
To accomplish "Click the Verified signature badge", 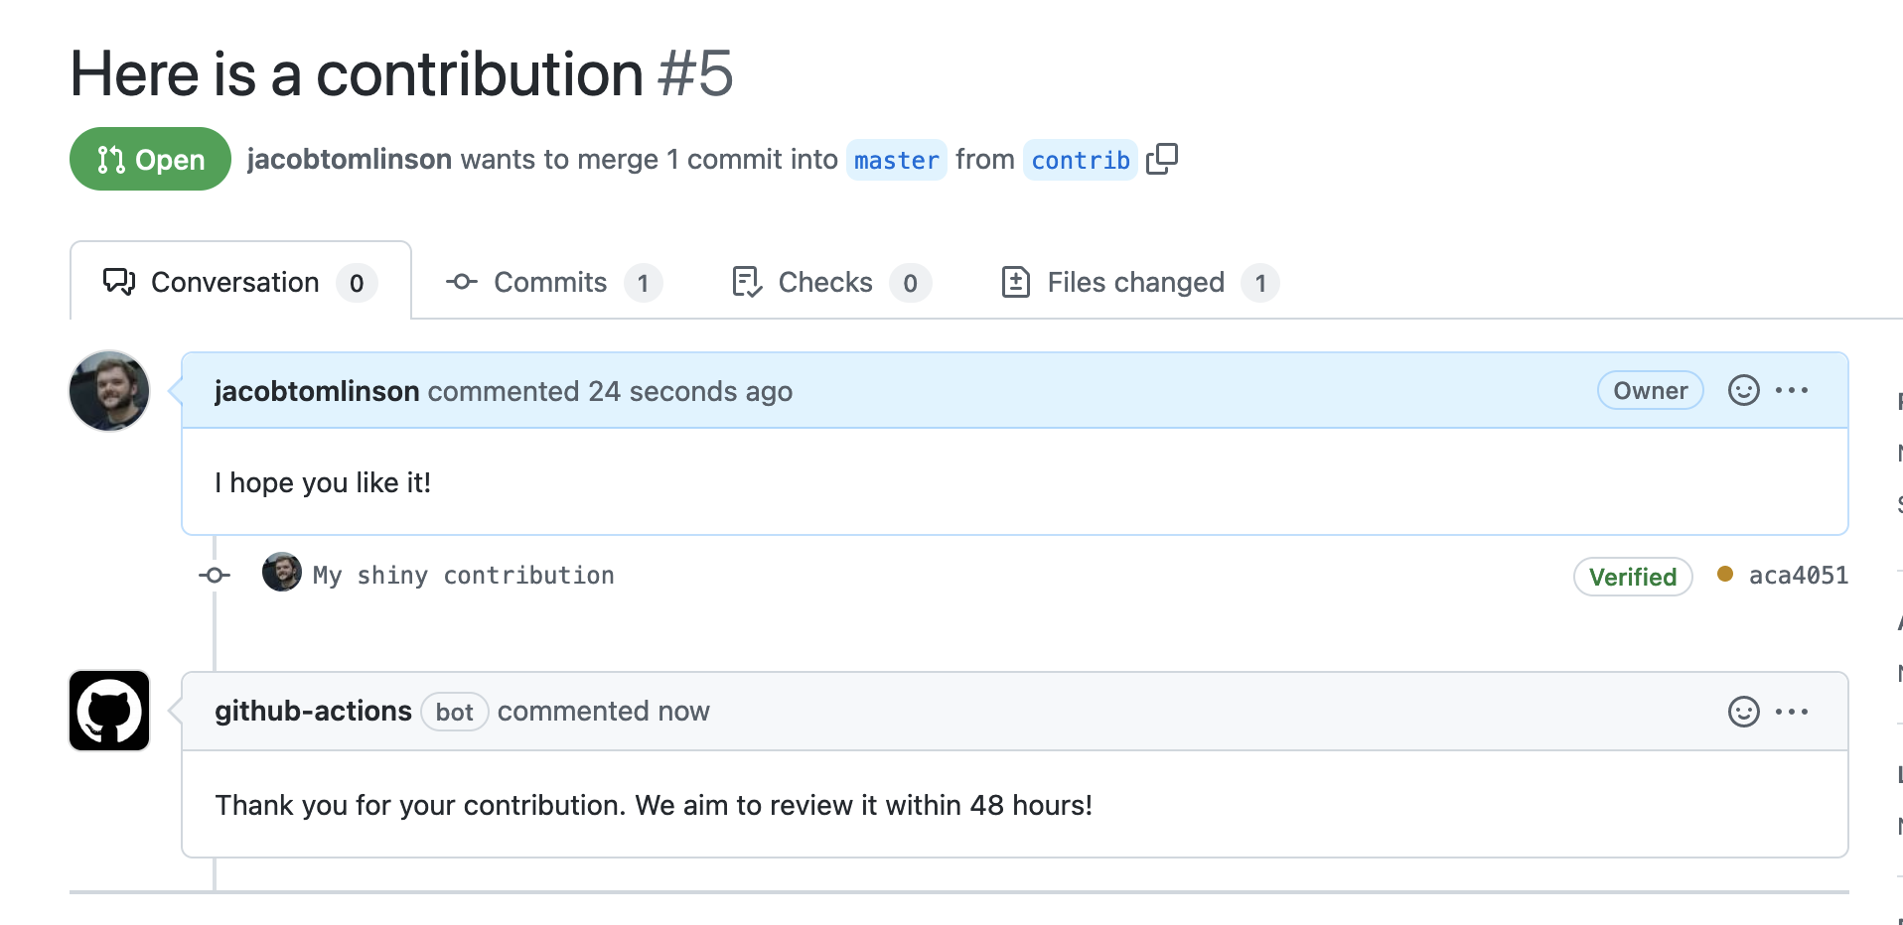I will (1633, 576).
